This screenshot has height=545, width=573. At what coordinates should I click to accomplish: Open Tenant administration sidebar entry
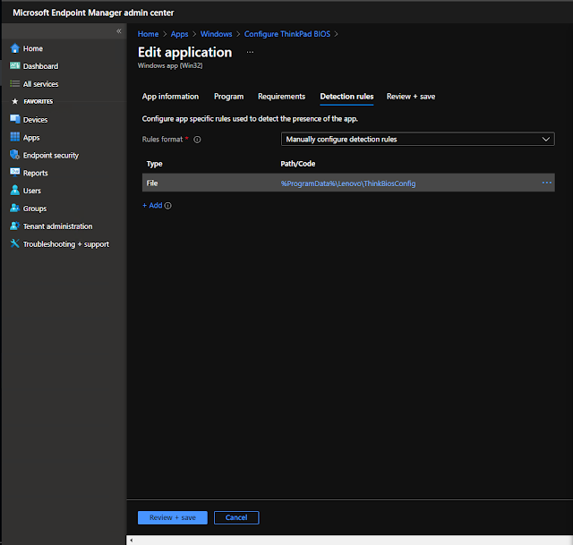[57, 226]
